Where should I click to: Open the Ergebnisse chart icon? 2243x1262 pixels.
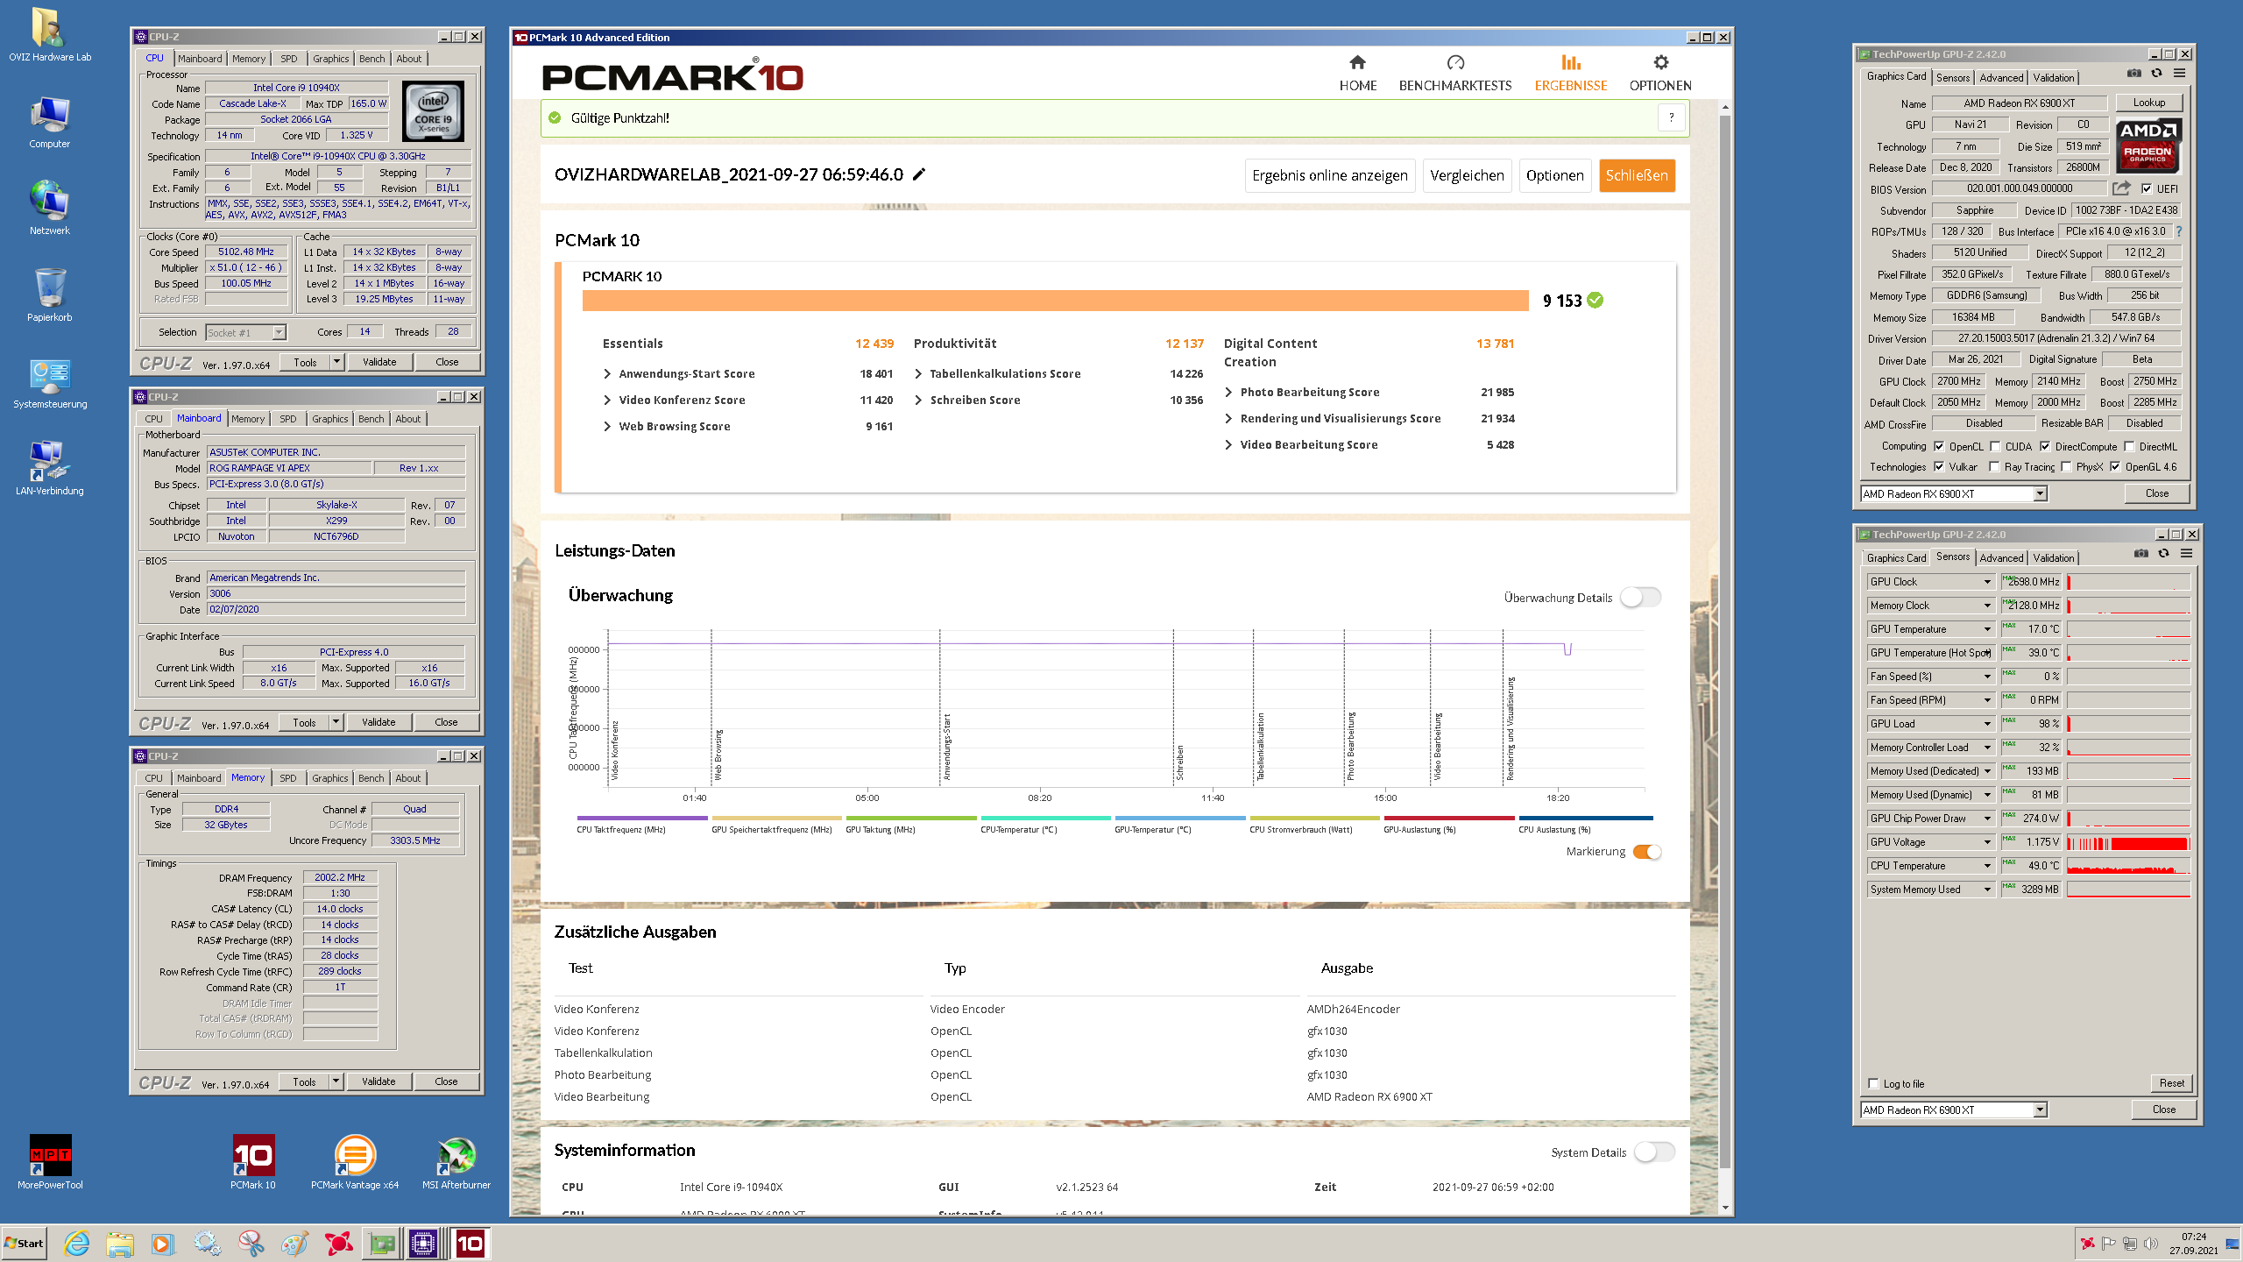point(1571,62)
